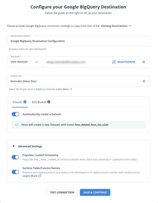Turn off Sanitize Table/Column Names switch
This screenshot has height=203, width=158.
pos(15,172)
